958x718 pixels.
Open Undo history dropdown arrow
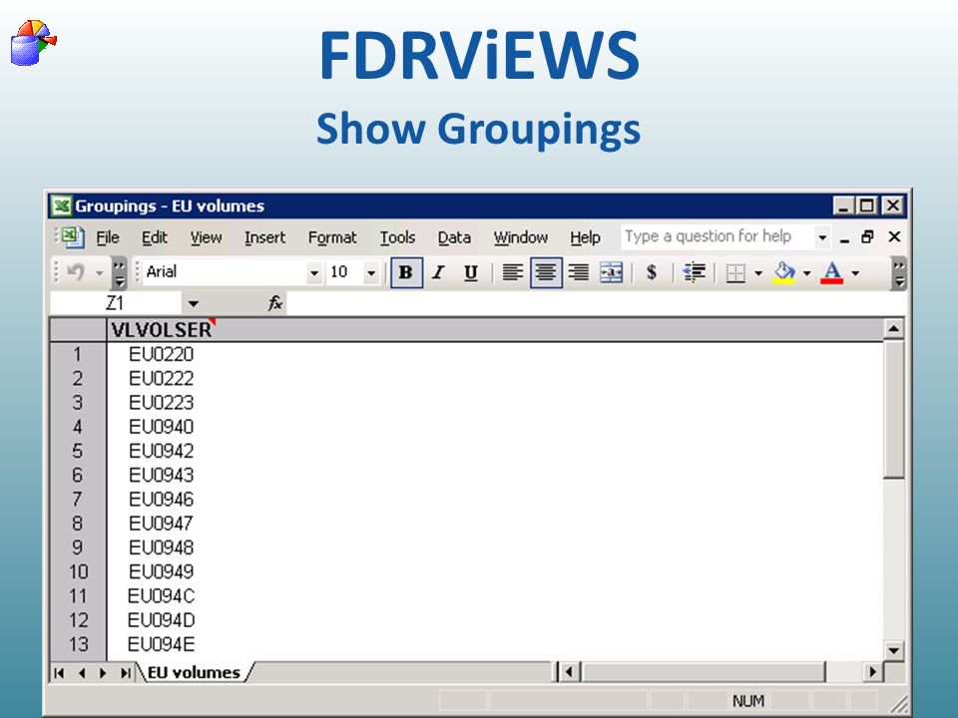click(99, 273)
